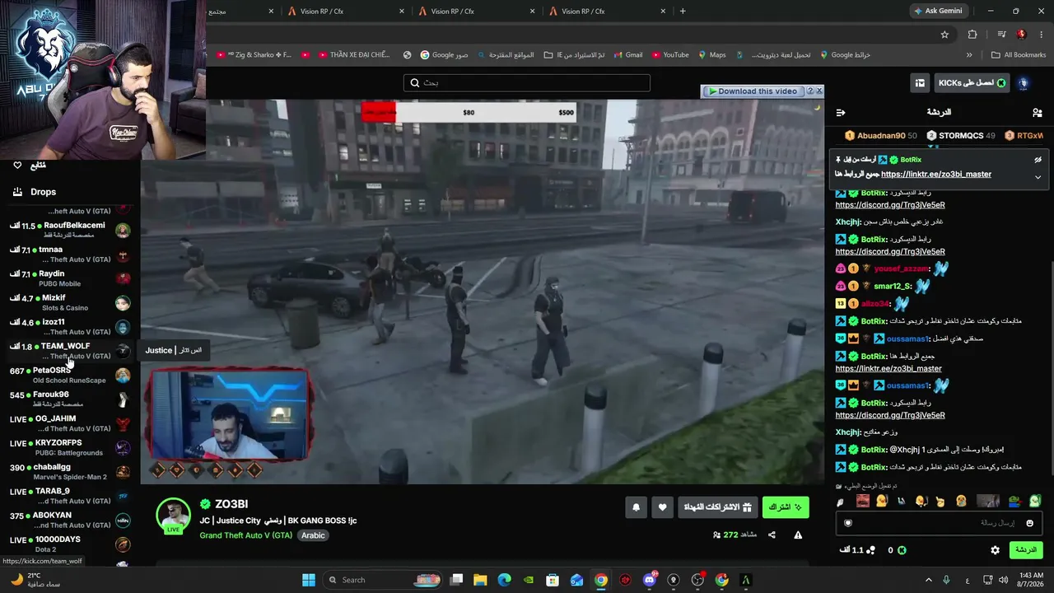The width and height of the screenshot is (1054, 593).
Task: Open the emoji picker in the message box
Action: tap(1029, 523)
